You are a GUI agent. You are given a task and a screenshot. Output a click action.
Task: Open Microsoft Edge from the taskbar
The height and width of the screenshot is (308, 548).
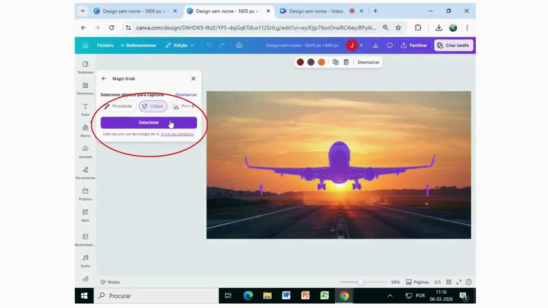(248, 296)
